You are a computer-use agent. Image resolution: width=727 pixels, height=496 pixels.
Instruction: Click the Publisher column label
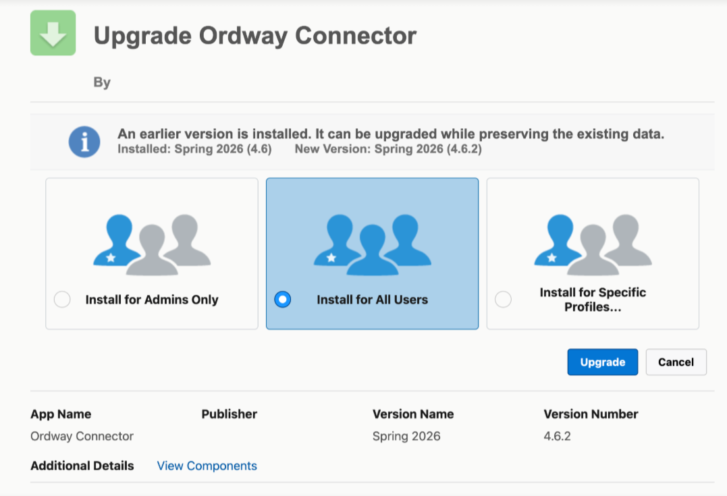tap(229, 414)
